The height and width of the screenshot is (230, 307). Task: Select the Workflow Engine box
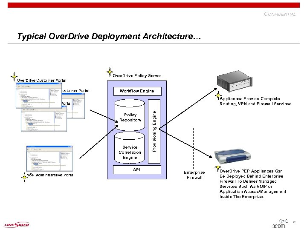[x=137, y=91]
